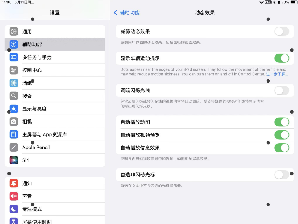Select the 通知 bell icon
Viewport: 298px width, 224px height.
coord(14,183)
